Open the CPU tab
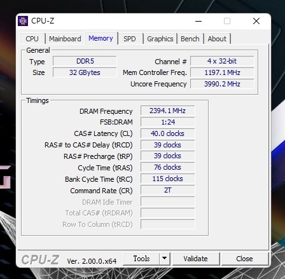The width and height of the screenshot is (285, 279). click(x=32, y=39)
